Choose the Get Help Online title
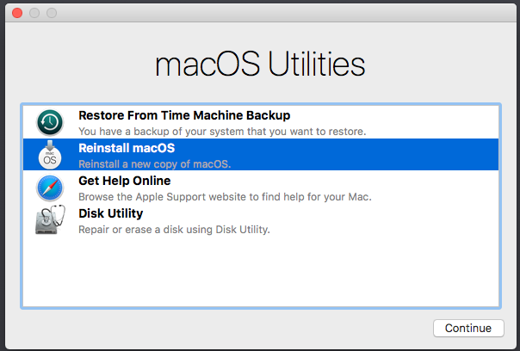The image size is (520, 351). coord(125,181)
